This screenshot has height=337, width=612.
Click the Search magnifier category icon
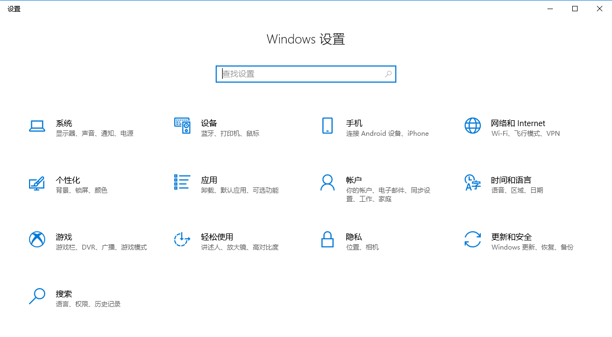point(37,296)
